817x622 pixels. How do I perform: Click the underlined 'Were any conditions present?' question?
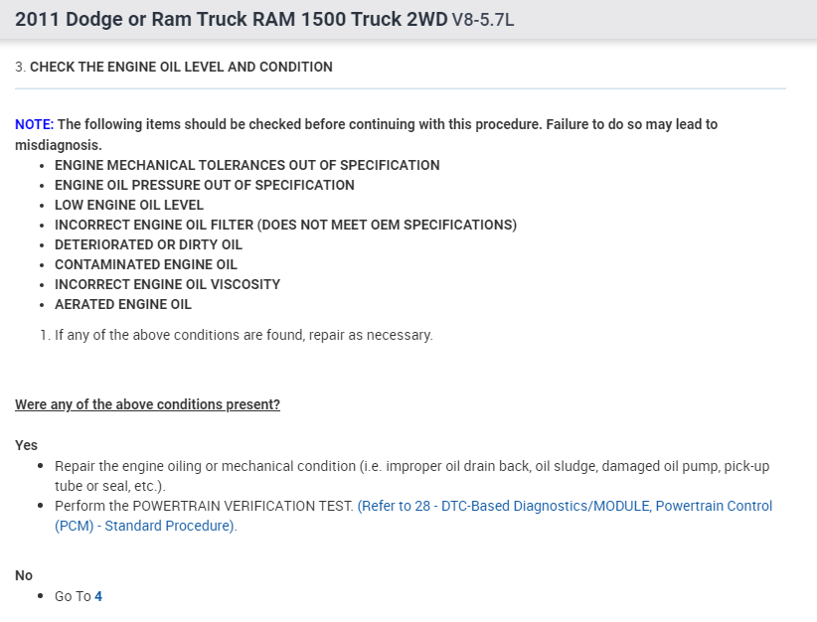click(x=147, y=404)
